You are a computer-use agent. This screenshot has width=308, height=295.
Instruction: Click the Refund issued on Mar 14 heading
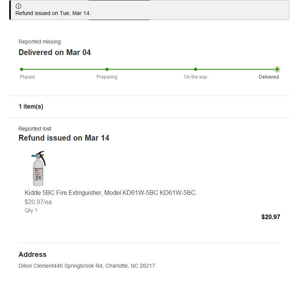coord(64,138)
